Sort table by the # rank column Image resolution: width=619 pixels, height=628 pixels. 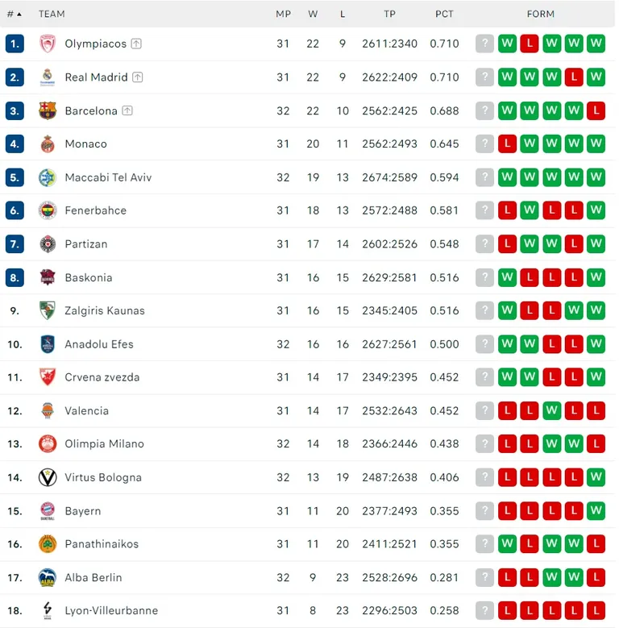coord(14,14)
